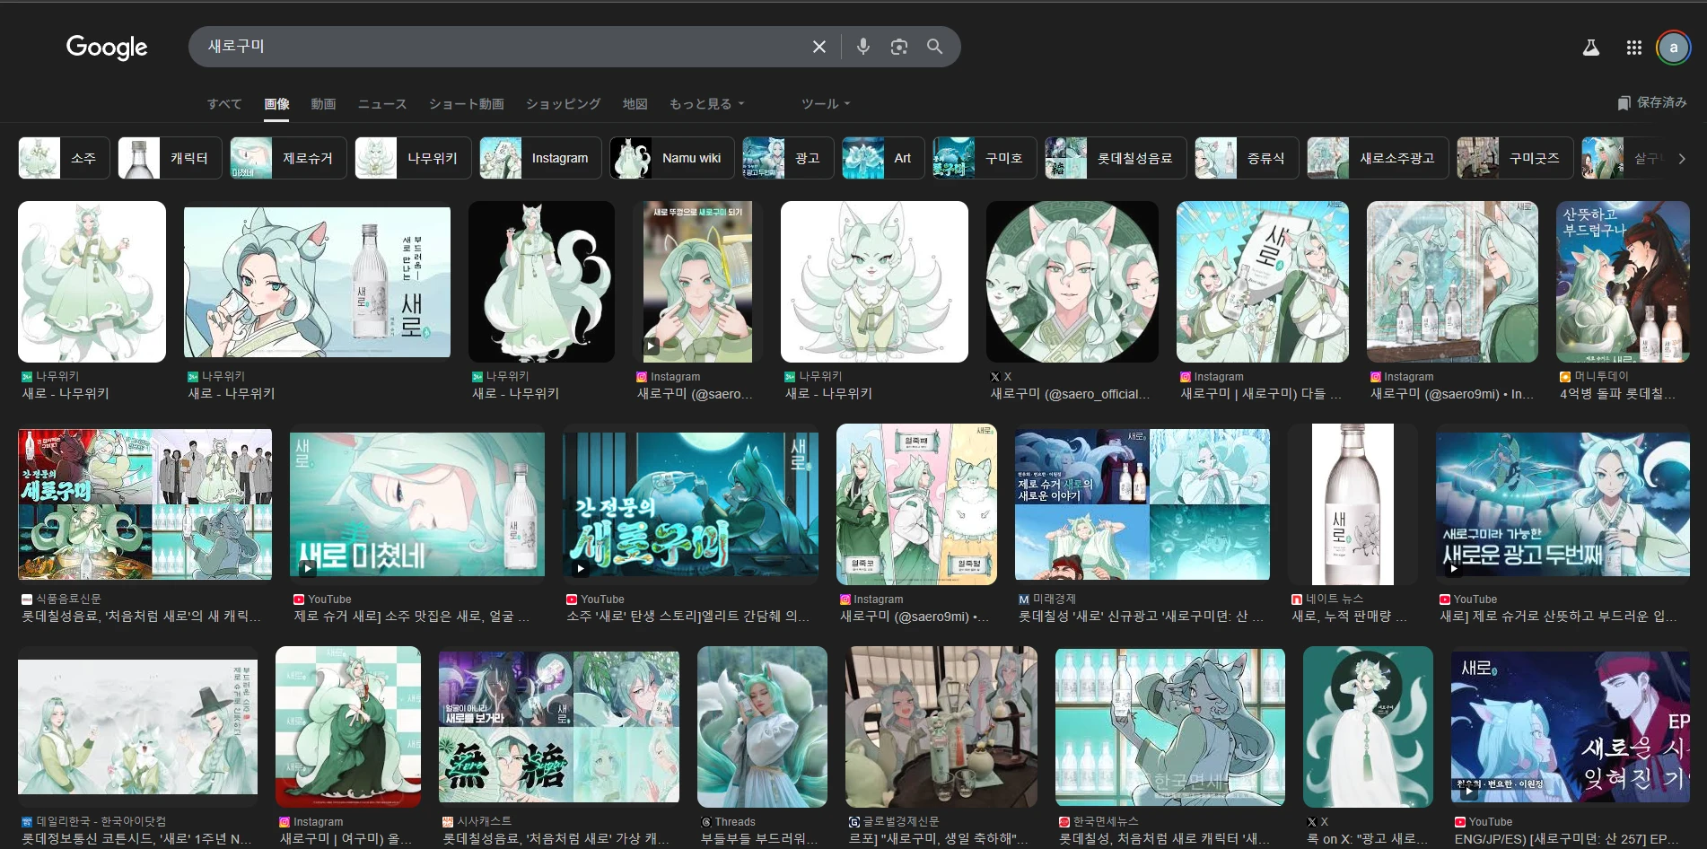This screenshot has width=1707, height=849.
Task: Filter by the Instagram chip
Action: (x=540, y=158)
